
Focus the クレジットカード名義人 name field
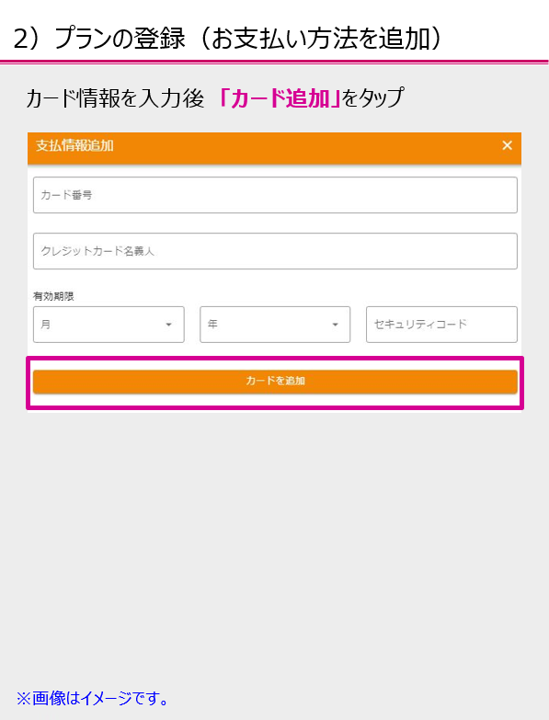275,251
